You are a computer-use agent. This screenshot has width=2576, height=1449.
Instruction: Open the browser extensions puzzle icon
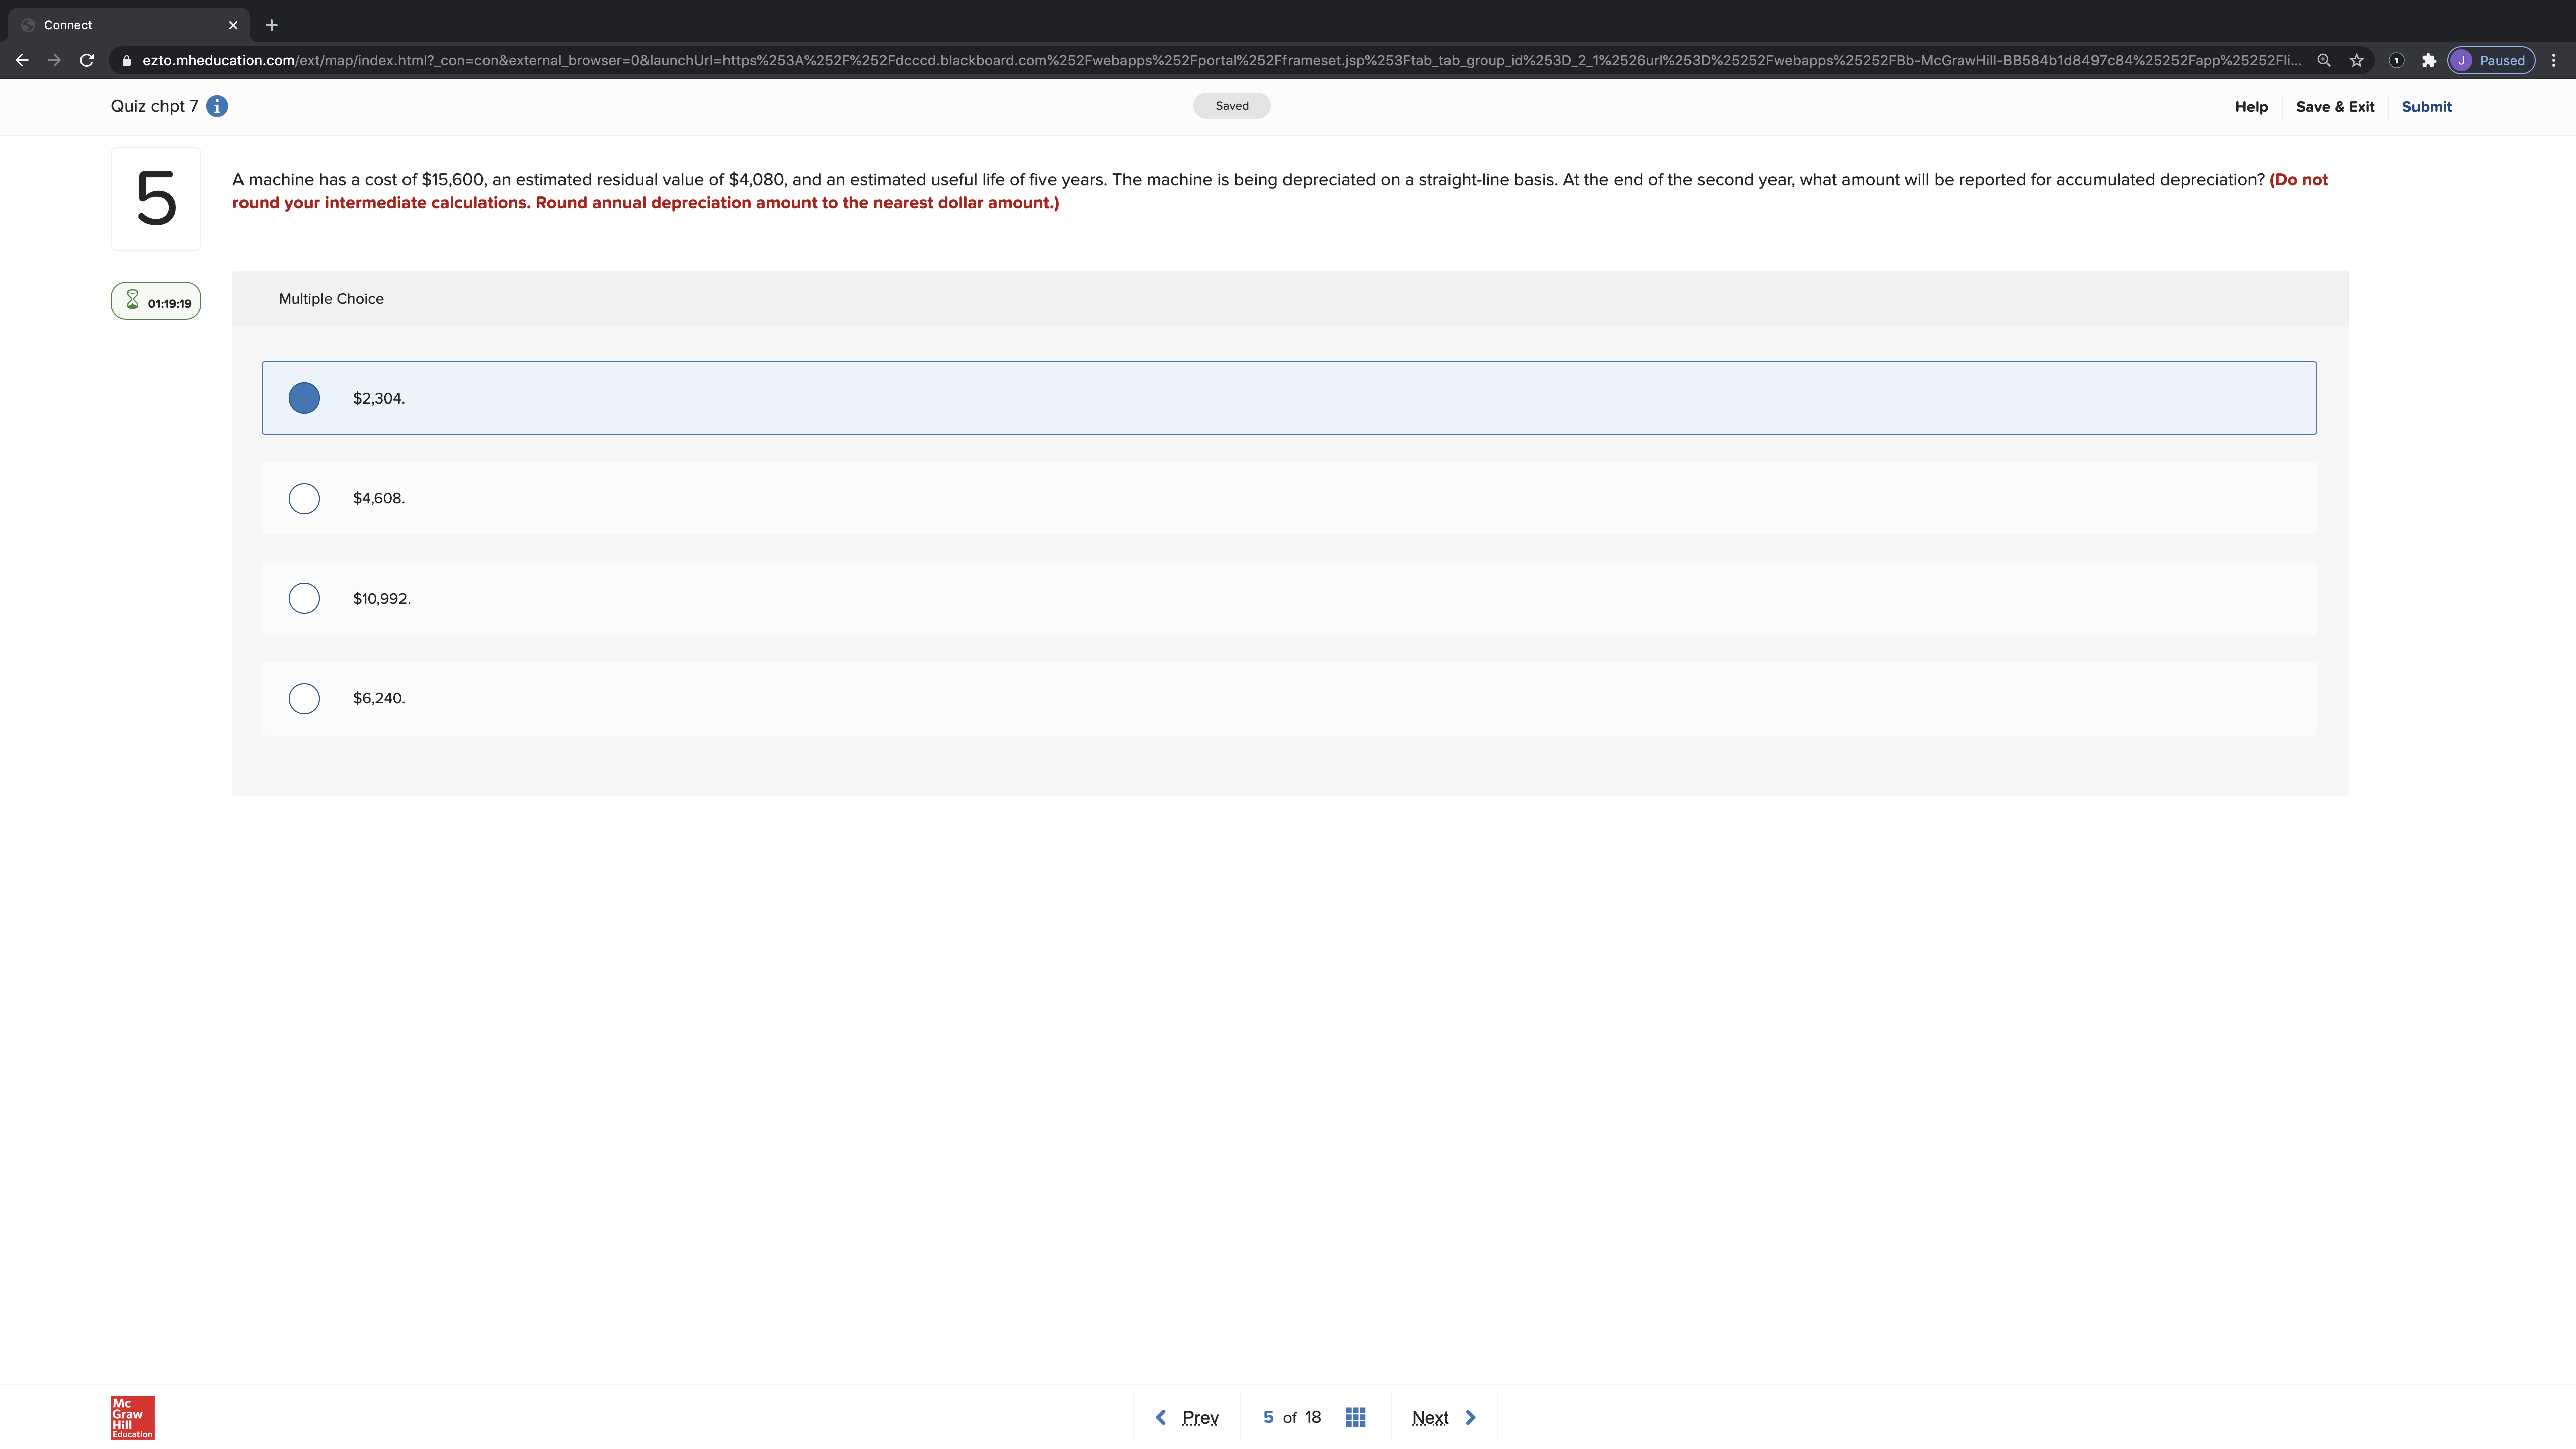[2428, 61]
